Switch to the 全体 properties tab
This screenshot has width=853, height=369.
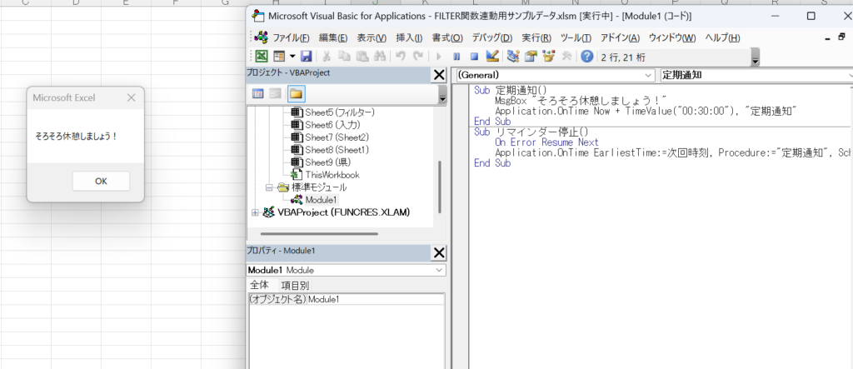pyautogui.click(x=262, y=285)
